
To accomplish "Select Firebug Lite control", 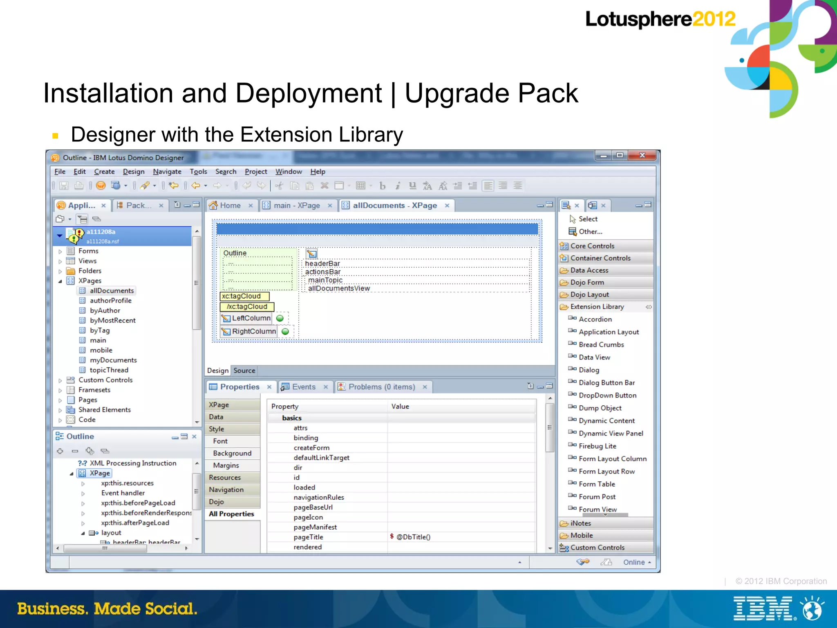I will [592, 446].
